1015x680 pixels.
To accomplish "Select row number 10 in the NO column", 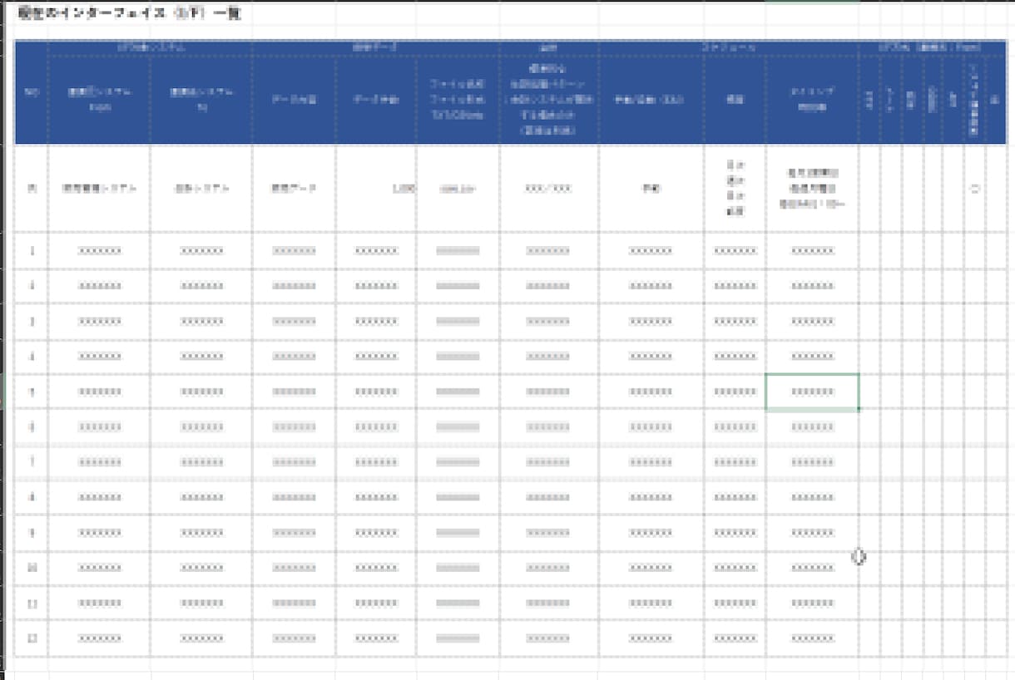I will pyautogui.click(x=32, y=568).
